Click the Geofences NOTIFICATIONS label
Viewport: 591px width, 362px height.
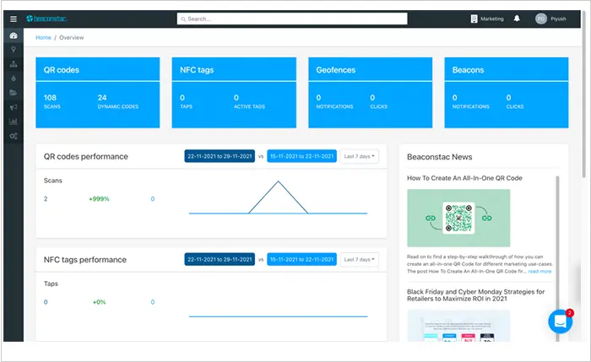(x=334, y=106)
